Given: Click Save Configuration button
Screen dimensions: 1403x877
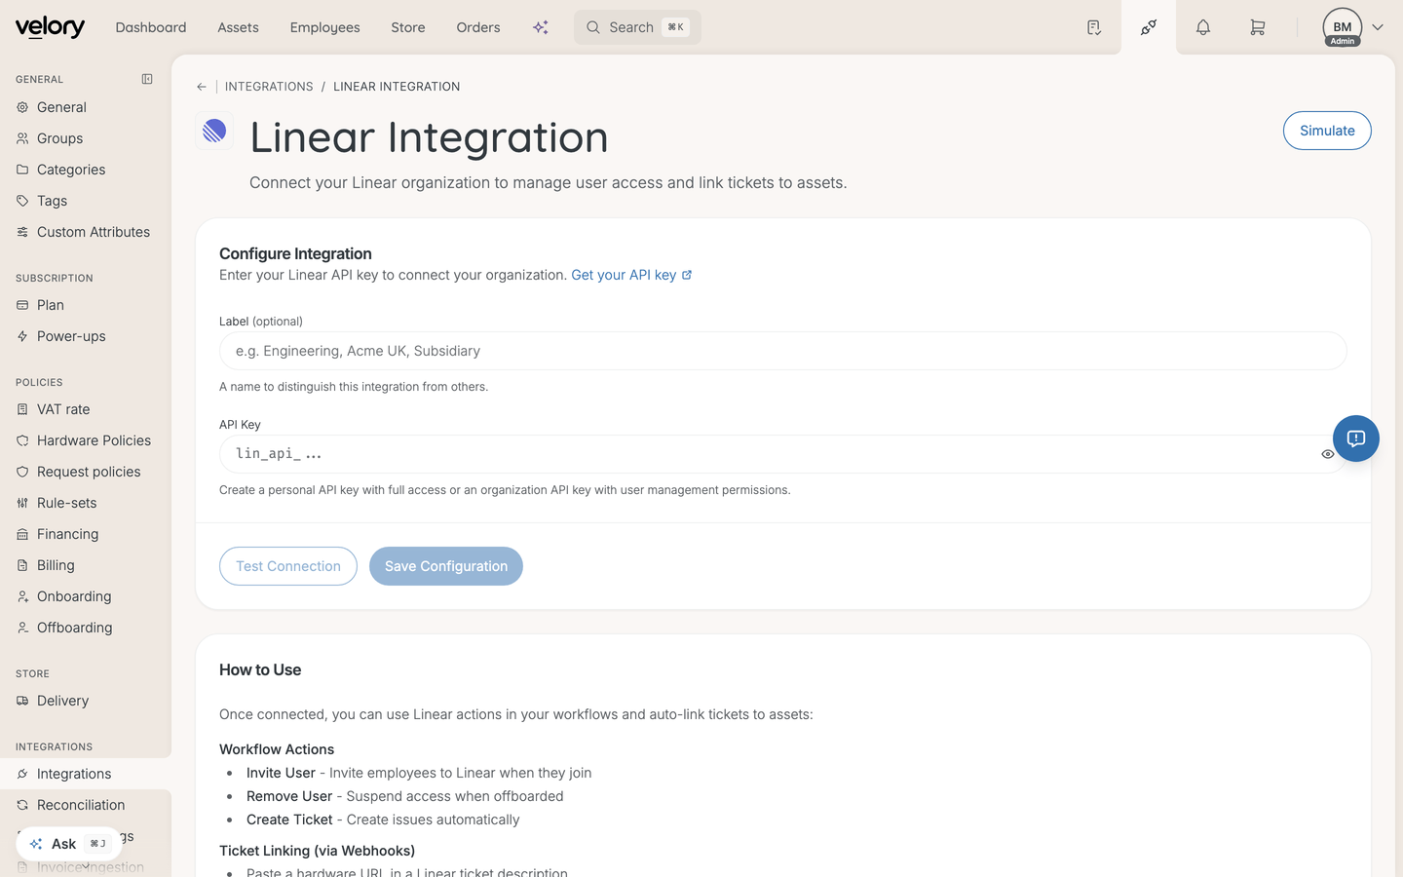Looking at the screenshot, I should click(446, 566).
